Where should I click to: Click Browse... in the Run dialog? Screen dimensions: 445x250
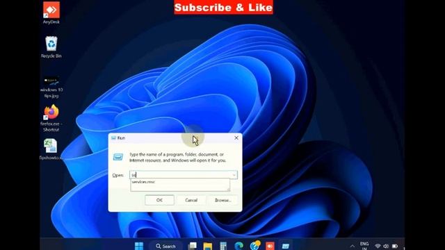pyautogui.click(x=222, y=200)
